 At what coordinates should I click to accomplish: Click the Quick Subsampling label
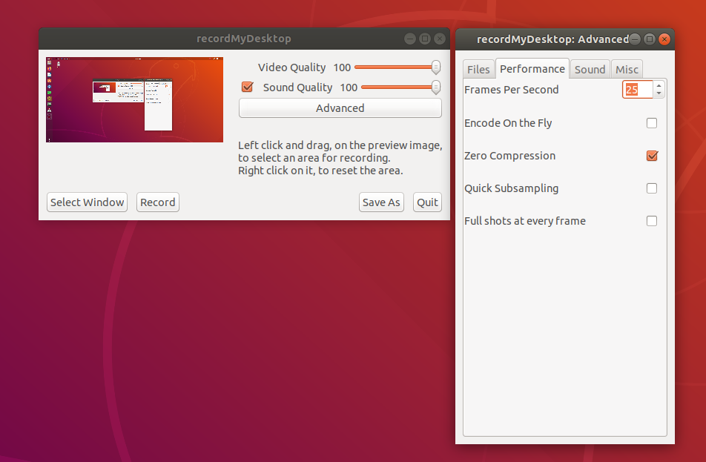coord(512,188)
